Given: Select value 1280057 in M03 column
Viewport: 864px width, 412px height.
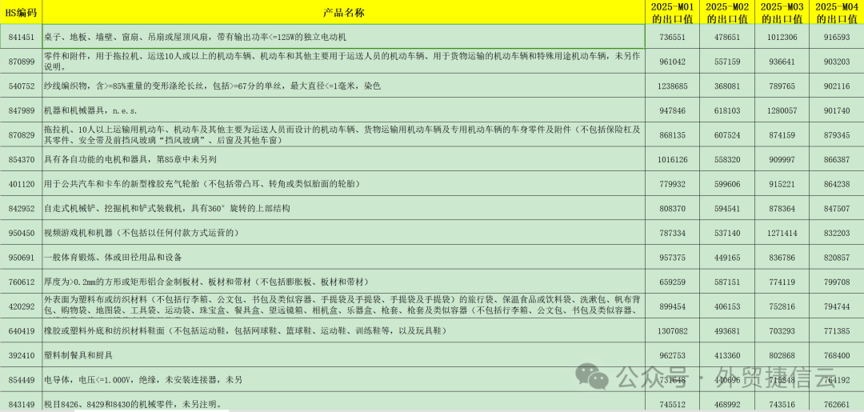Looking at the screenshot, I should [781, 110].
